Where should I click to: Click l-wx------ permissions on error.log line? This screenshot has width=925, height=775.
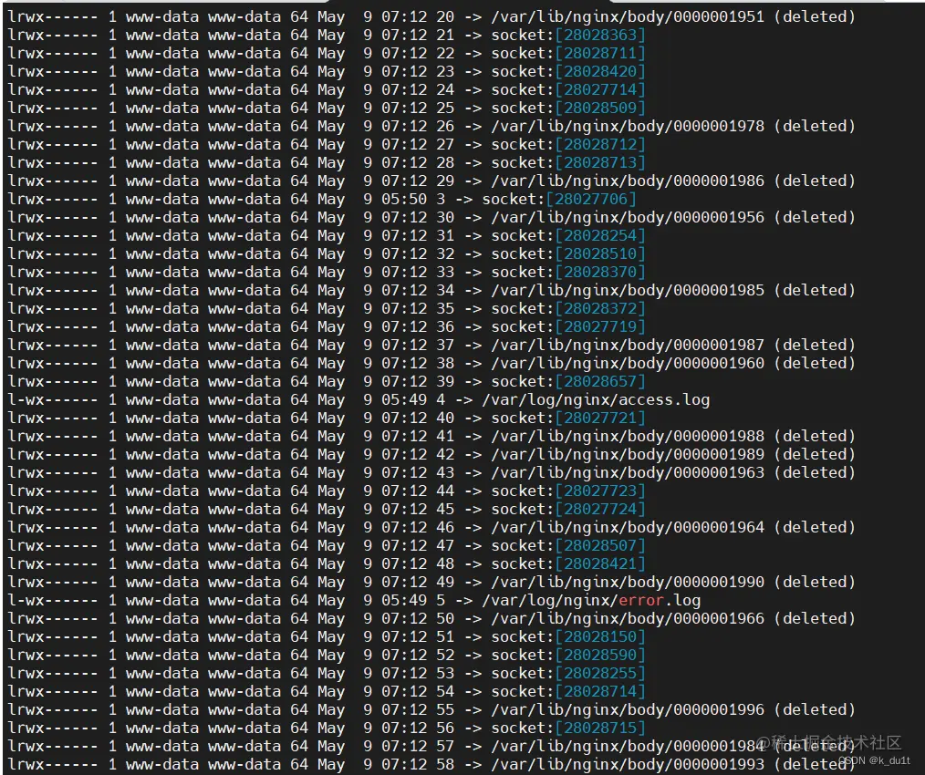tap(53, 601)
